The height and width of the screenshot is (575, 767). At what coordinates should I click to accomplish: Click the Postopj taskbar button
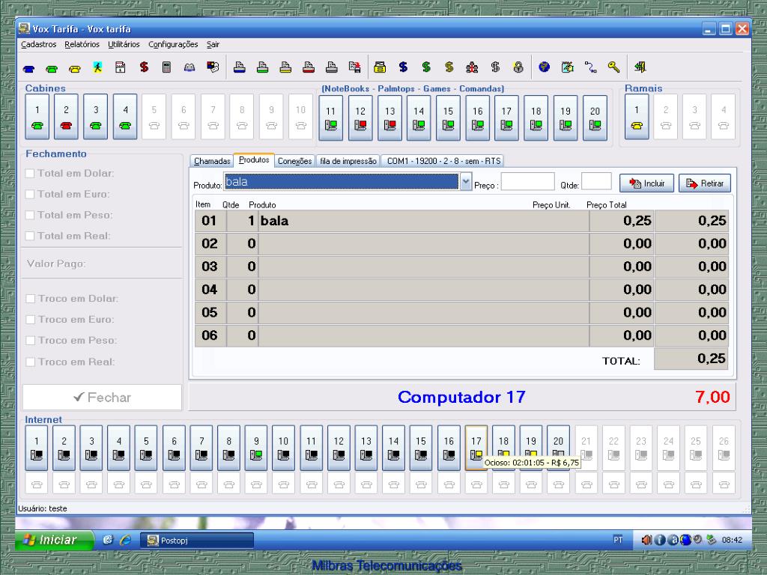point(197,541)
